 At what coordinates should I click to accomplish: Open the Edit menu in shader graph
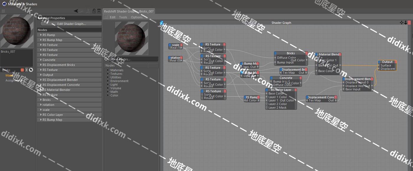pyautogui.click(x=113, y=17)
